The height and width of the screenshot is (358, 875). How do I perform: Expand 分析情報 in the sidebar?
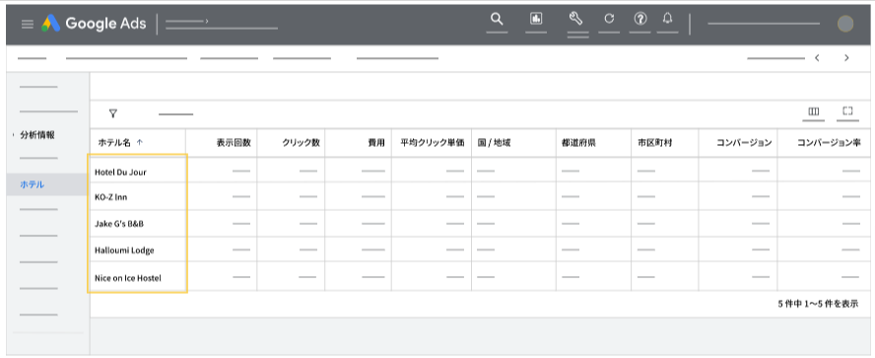coord(37,135)
